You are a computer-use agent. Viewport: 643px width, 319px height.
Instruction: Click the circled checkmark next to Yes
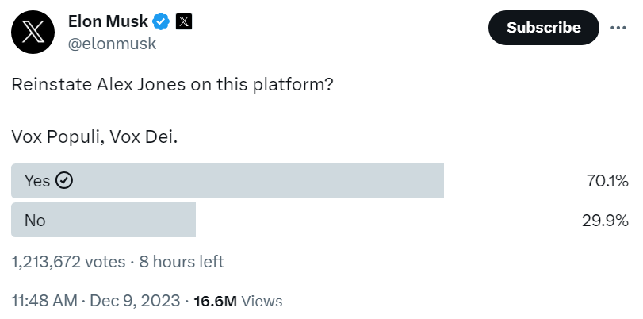tap(65, 181)
